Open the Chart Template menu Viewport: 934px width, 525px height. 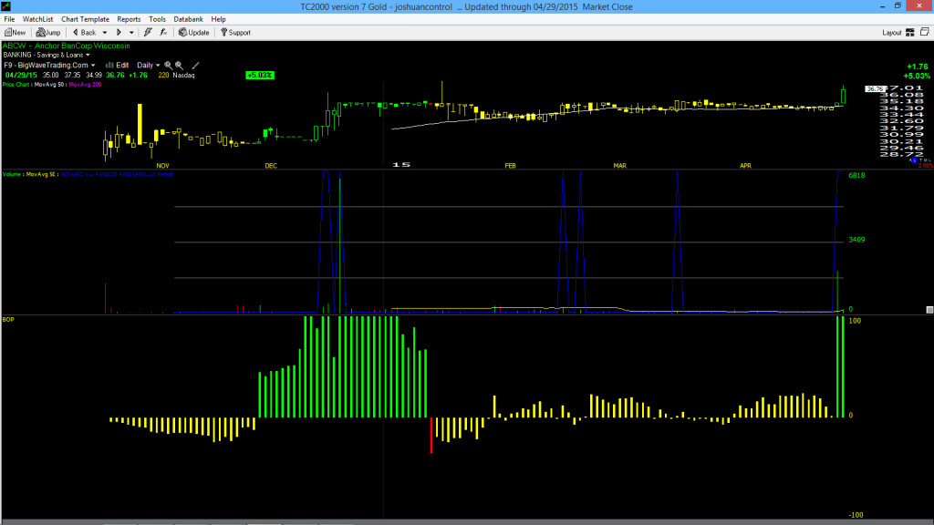[85, 19]
